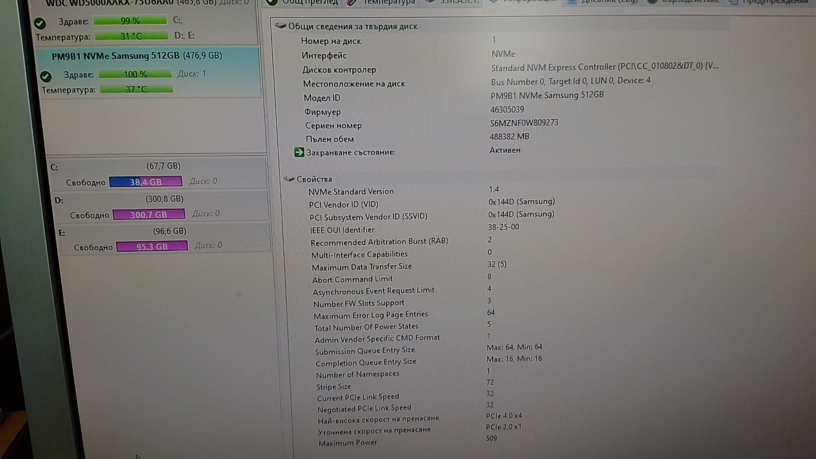The image size is (816, 459).
Task: Click the Current PCIe Link Speed label
Action: 358,397
